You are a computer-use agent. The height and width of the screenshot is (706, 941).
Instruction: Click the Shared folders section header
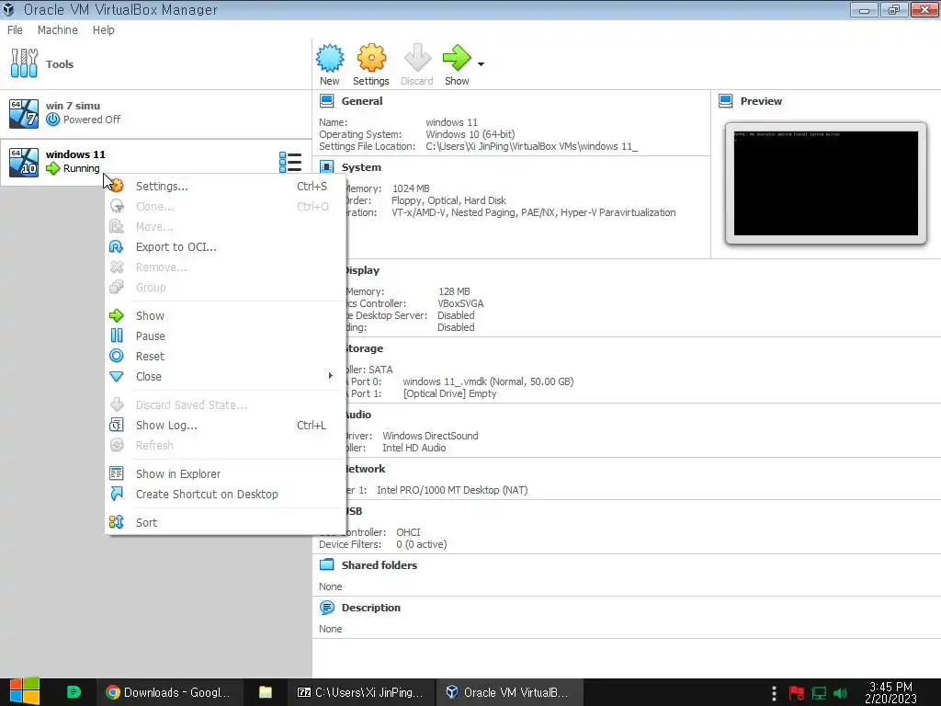pyautogui.click(x=380, y=565)
